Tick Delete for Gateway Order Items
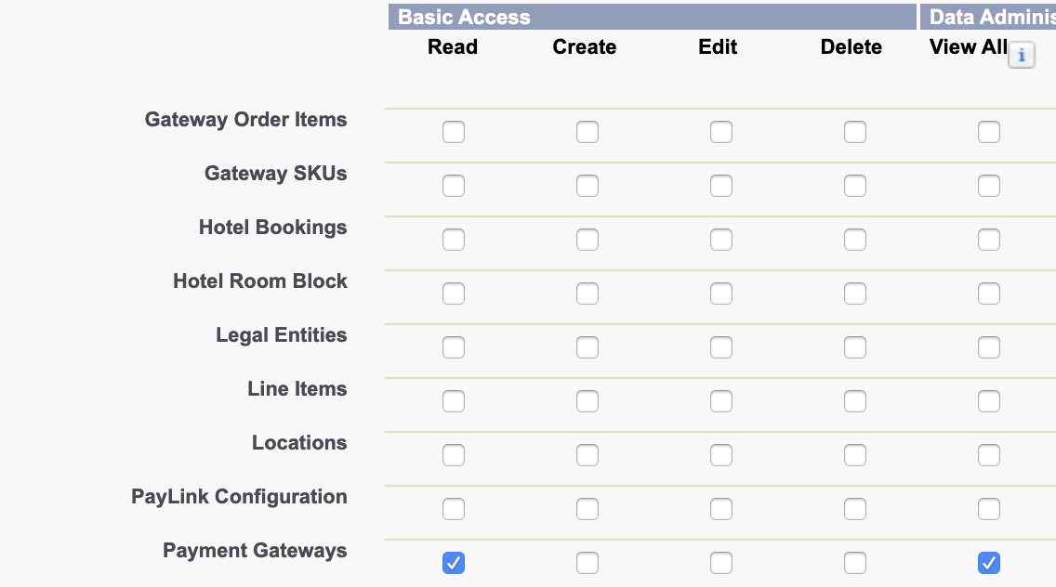Viewport: 1056px width, 587px height. pyautogui.click(x=855, y=132)
